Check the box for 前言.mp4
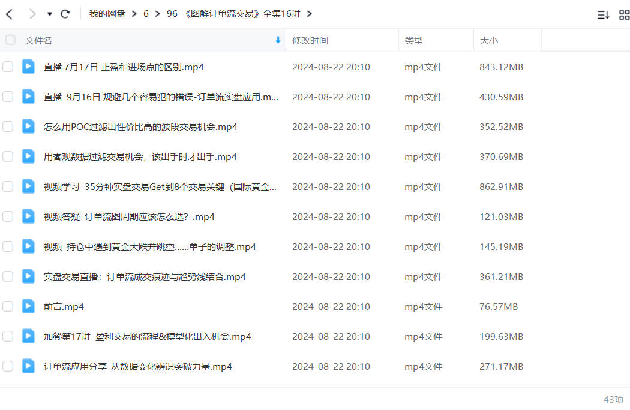Image resolution: width=630 pixels, height=410 pixels. click(x=8, y=306)
